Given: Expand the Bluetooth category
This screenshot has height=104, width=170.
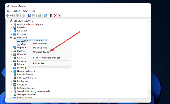Looking at the screenshot, I should click(11, 31).
